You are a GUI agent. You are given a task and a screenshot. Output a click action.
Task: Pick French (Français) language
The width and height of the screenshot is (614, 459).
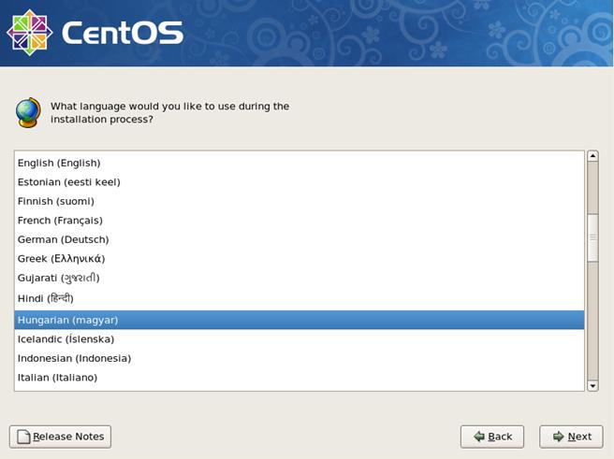pos(60,221)
